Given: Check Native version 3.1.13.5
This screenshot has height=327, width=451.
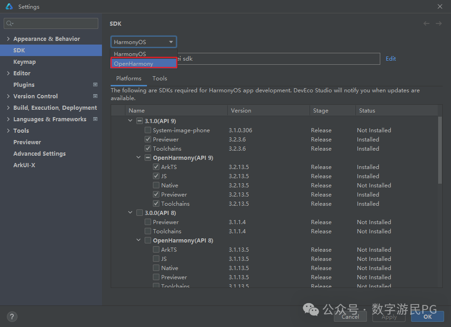Looking at the screenshot, I should [156, 268].
